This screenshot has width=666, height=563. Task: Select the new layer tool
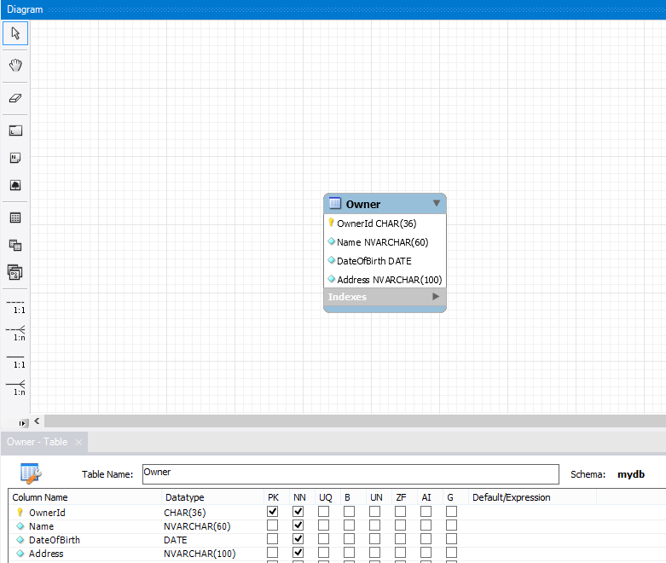click(x=15, y=131)
